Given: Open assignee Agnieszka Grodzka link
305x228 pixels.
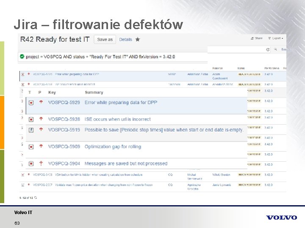Looking at the screenshot, I should click(x=194, y=187).
